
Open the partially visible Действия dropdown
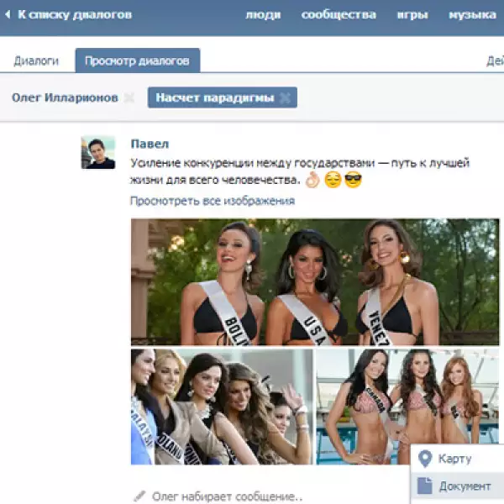494,61
